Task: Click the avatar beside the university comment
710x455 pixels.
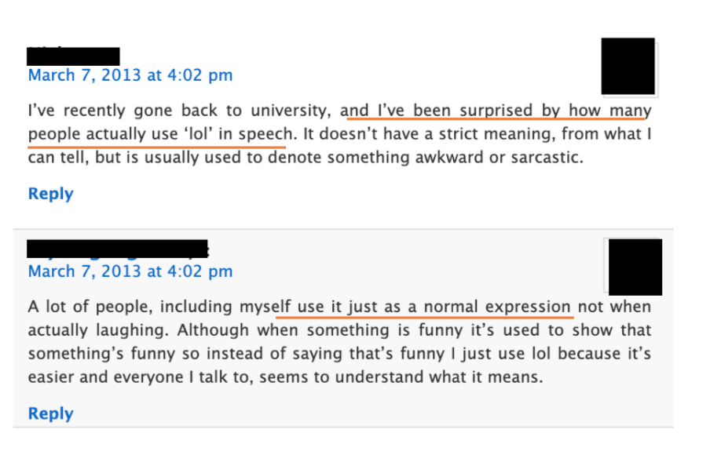Action: (628, 66)
